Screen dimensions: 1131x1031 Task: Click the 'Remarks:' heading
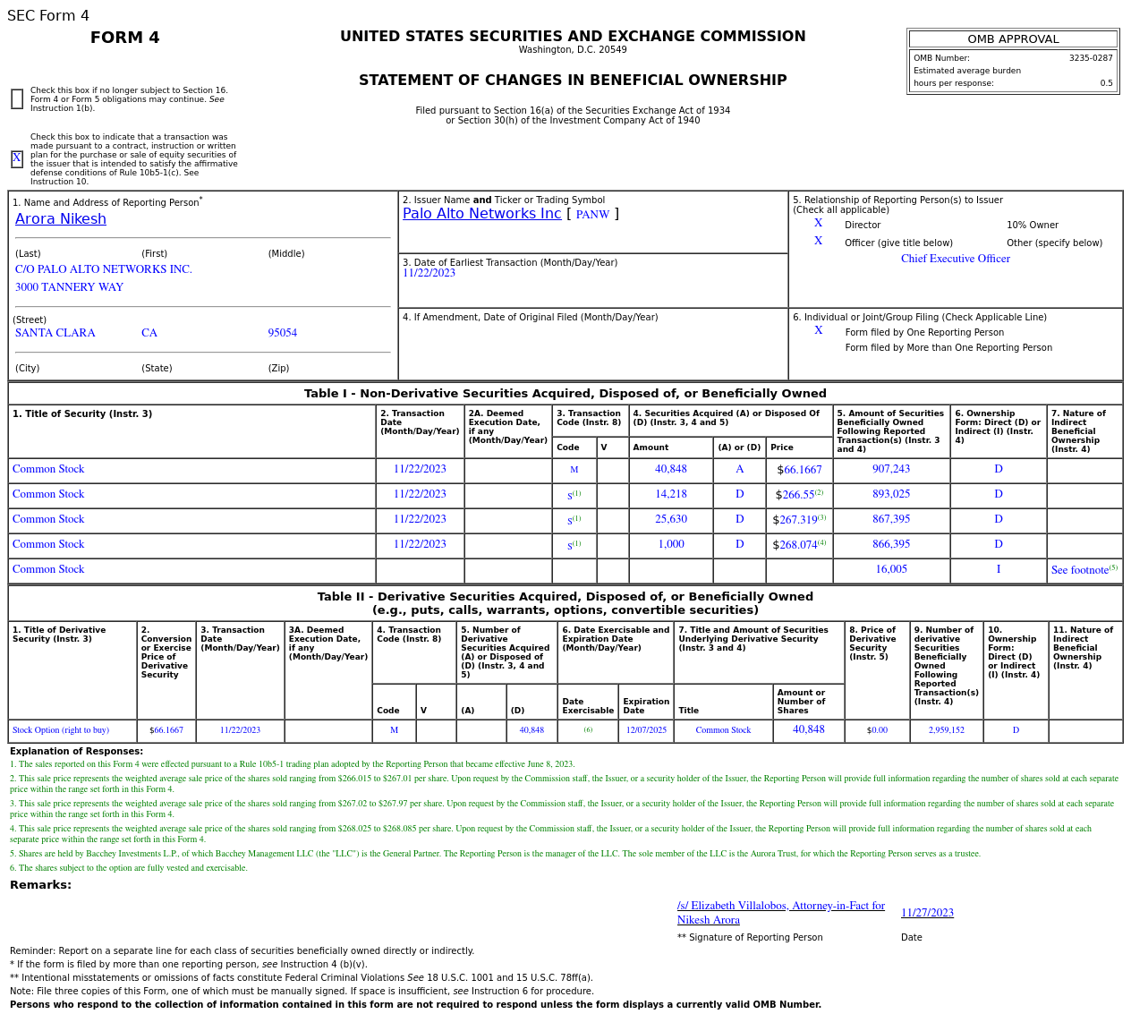[40, 885]
